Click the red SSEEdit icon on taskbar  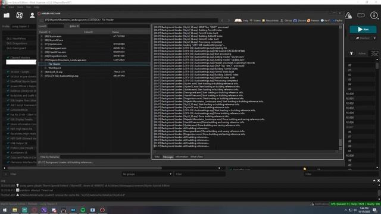pos(102,210)
